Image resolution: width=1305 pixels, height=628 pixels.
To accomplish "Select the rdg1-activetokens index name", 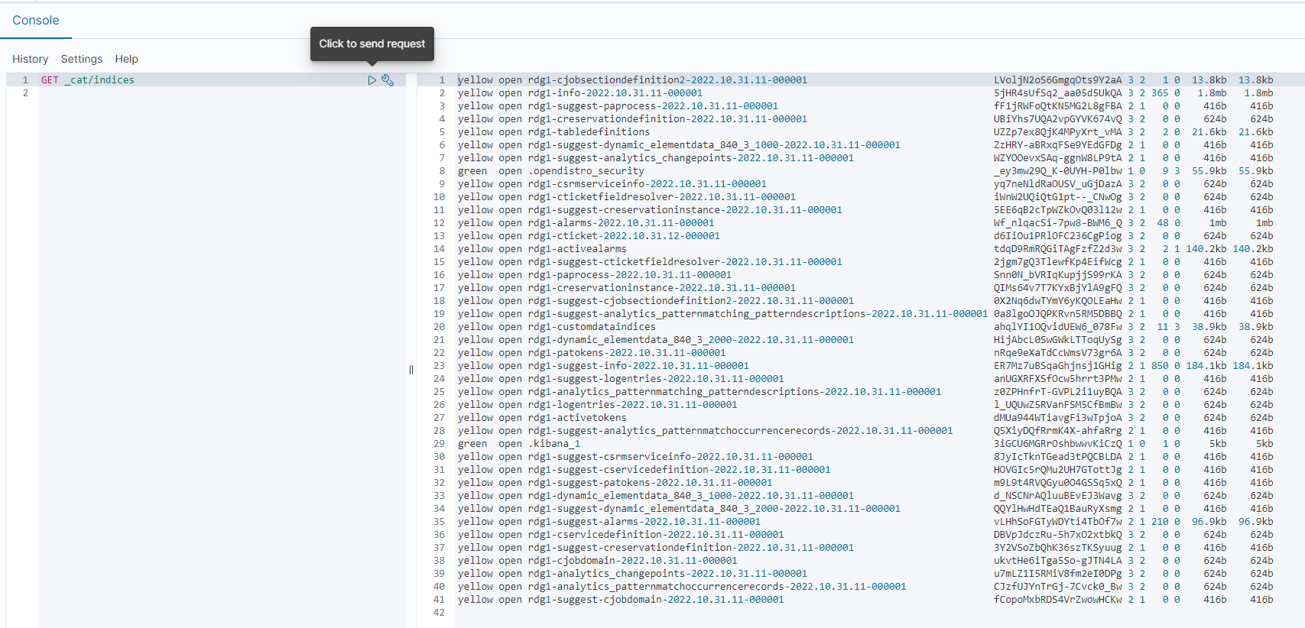I will click(x=576, y=418).
